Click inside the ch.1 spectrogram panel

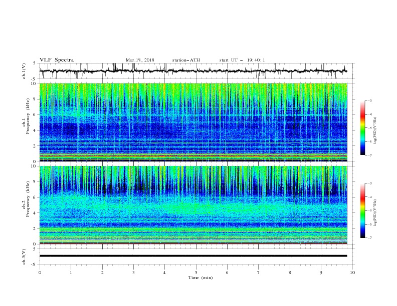[x=193, y=122]
